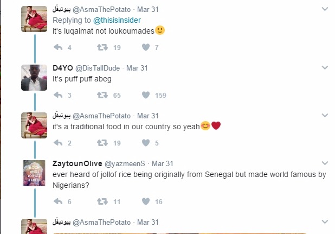Retweet the traditional food tweet

(x=101, y=143)
